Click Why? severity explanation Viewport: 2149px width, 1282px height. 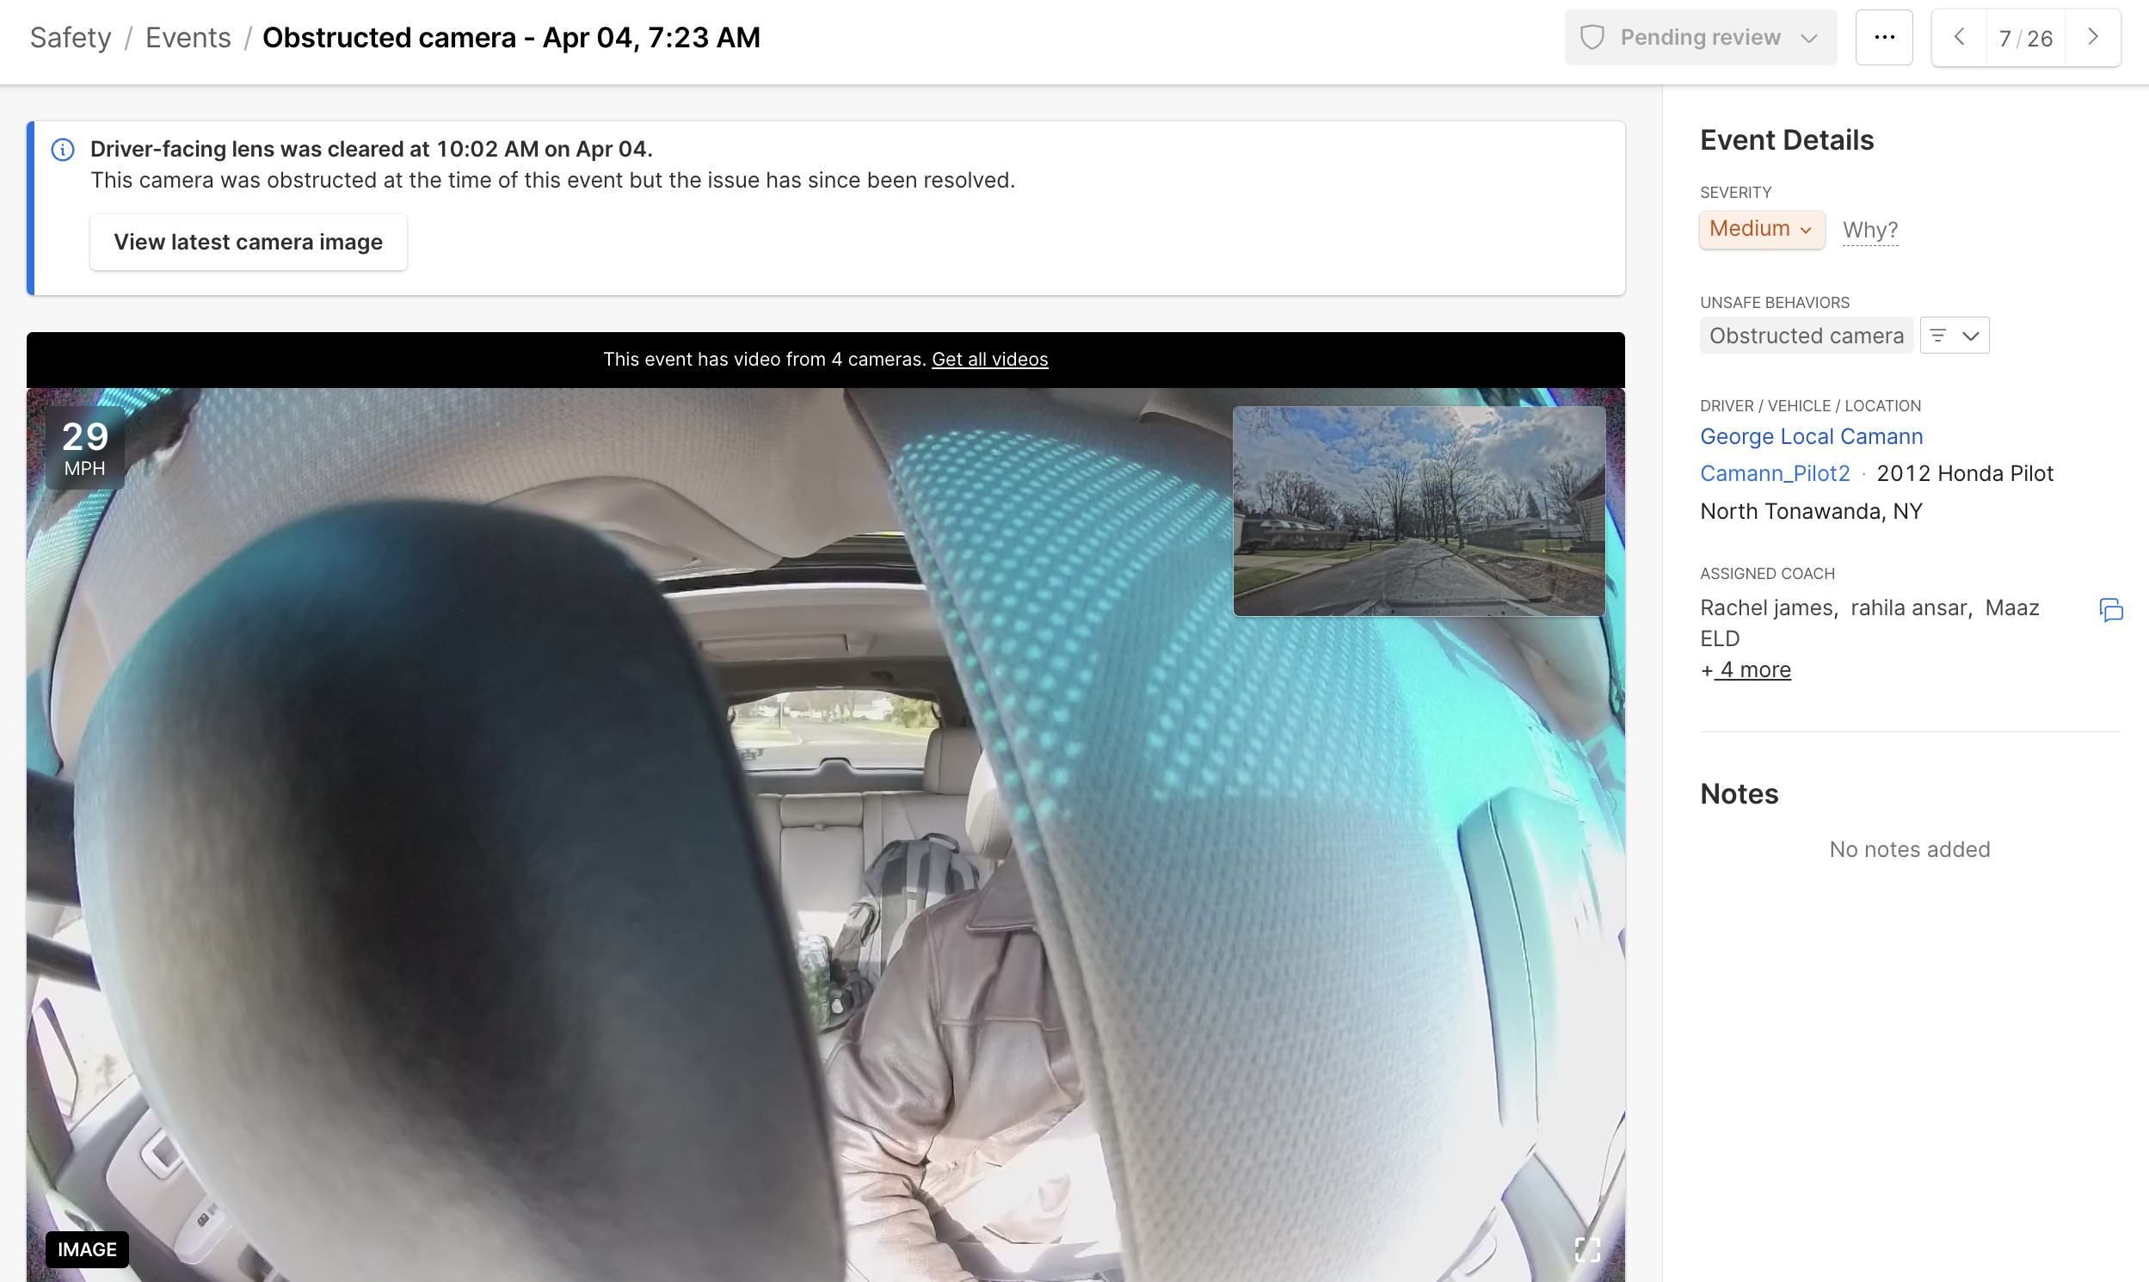pyautogui.click(x=1869, y=231)
